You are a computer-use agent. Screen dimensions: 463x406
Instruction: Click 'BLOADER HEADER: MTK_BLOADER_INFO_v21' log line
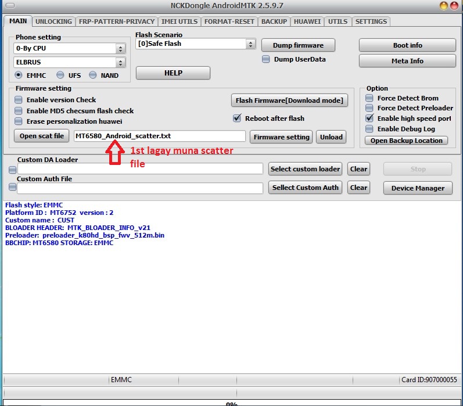pos(78,228)
